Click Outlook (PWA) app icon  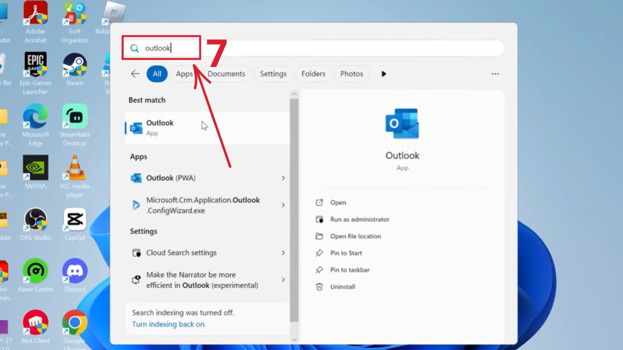coord(136,178)
